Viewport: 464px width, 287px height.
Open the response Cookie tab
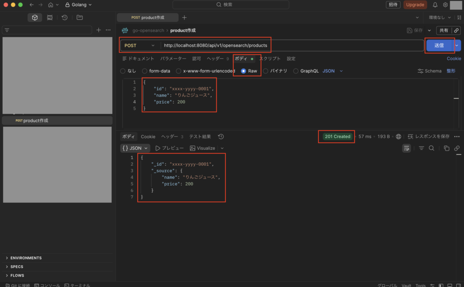148,136
